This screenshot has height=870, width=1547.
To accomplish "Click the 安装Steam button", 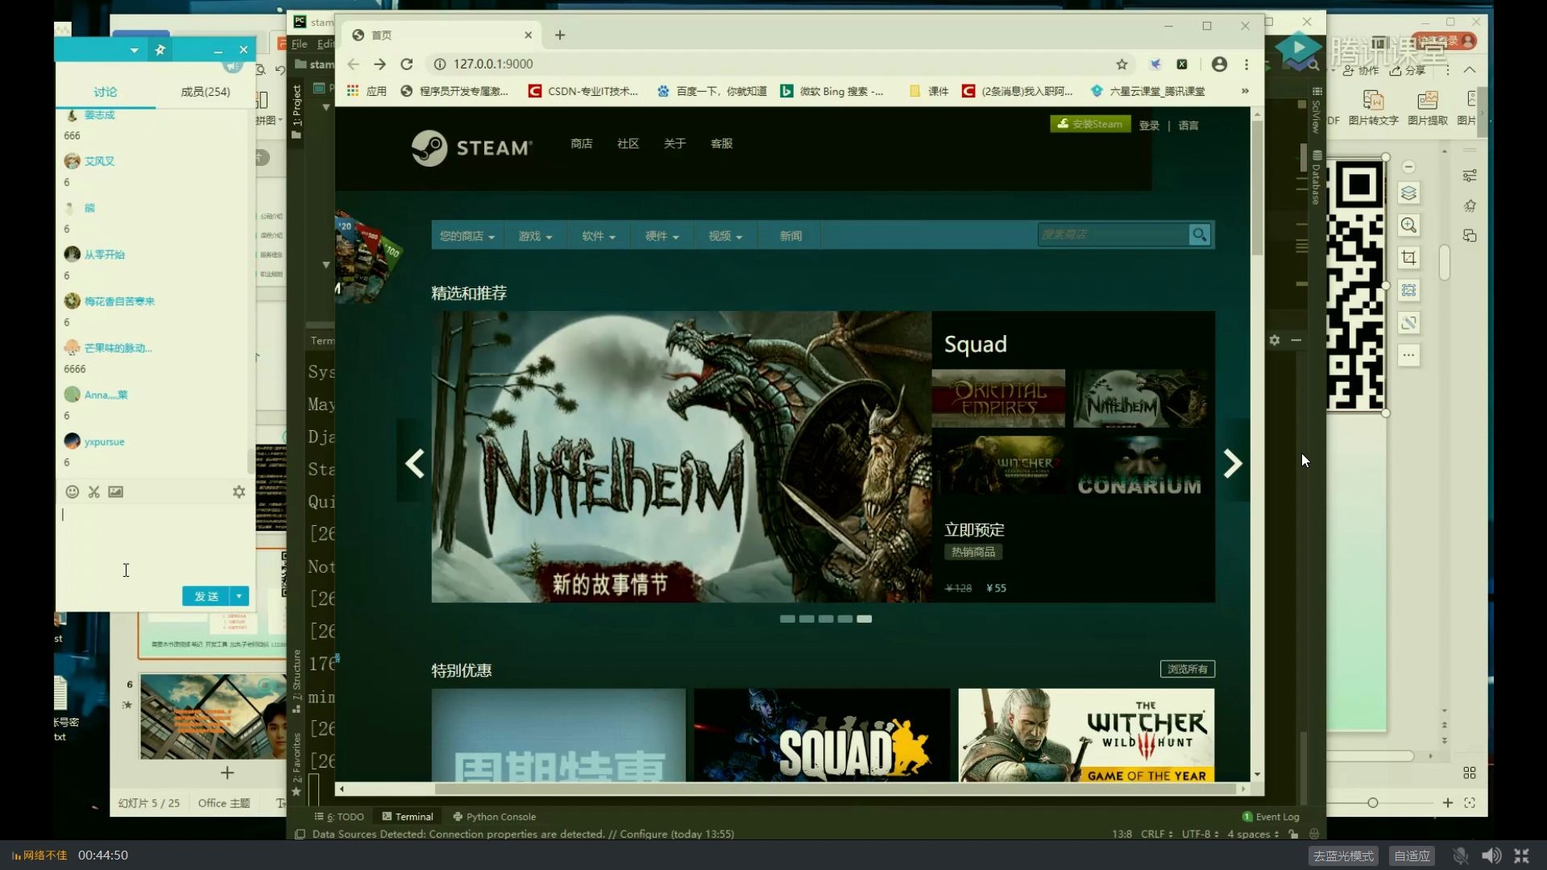I will 1090,124.
